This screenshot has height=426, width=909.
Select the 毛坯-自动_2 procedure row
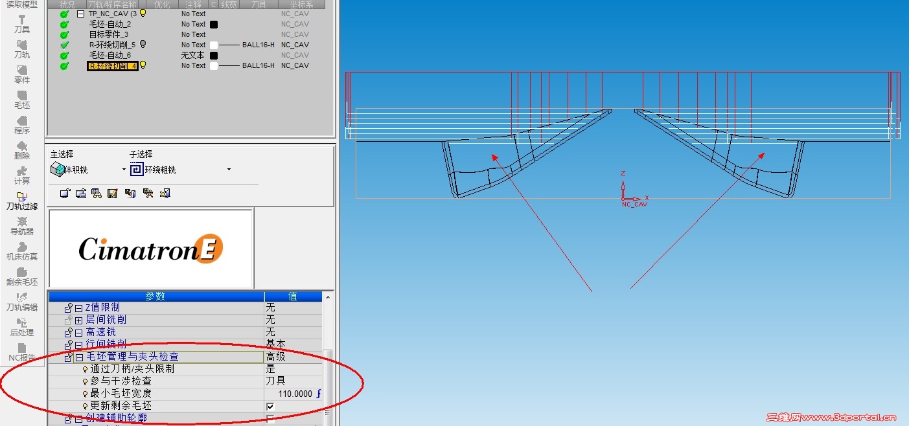110,24
